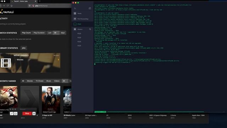This screenshot has height=128, width=227.
Task: Click the browser address bar
Action: pos(49,6)
